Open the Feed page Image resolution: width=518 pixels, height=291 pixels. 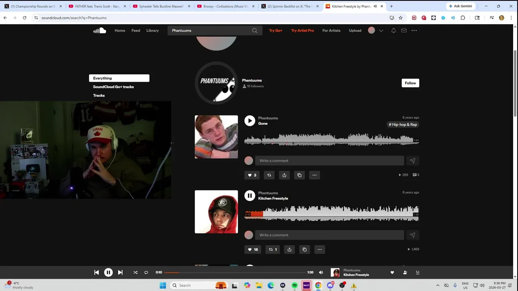(x=136, y=30)
